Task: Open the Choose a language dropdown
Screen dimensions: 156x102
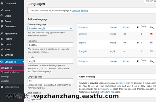Action: pyautogui.click(x=50, y=29)
